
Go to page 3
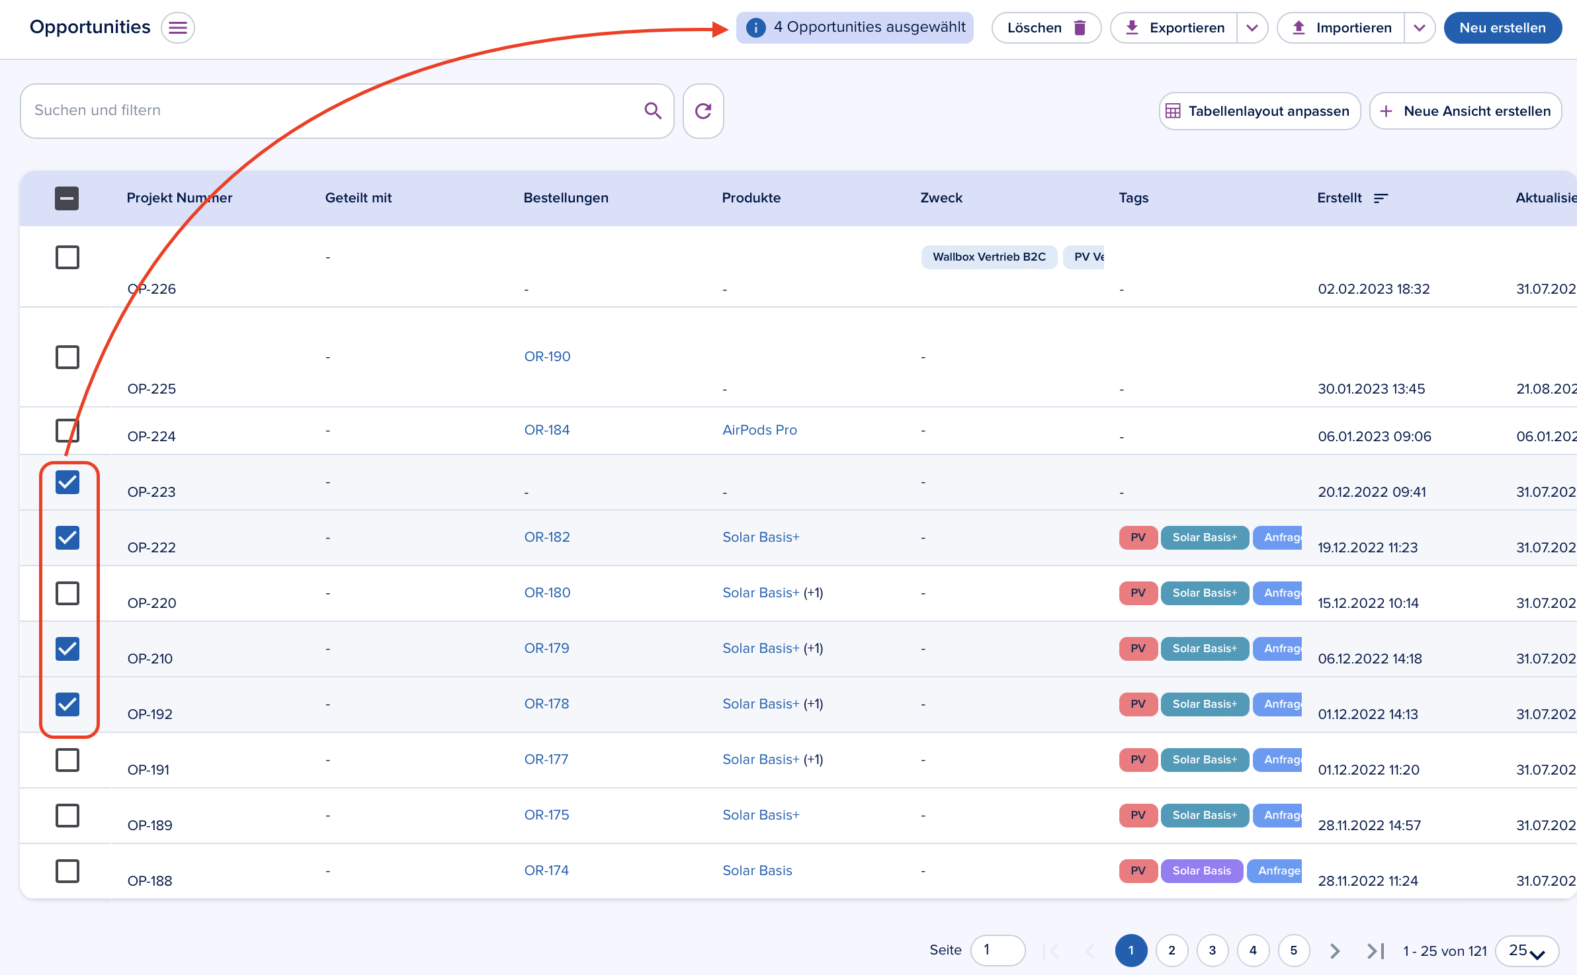coord(1213,951)
